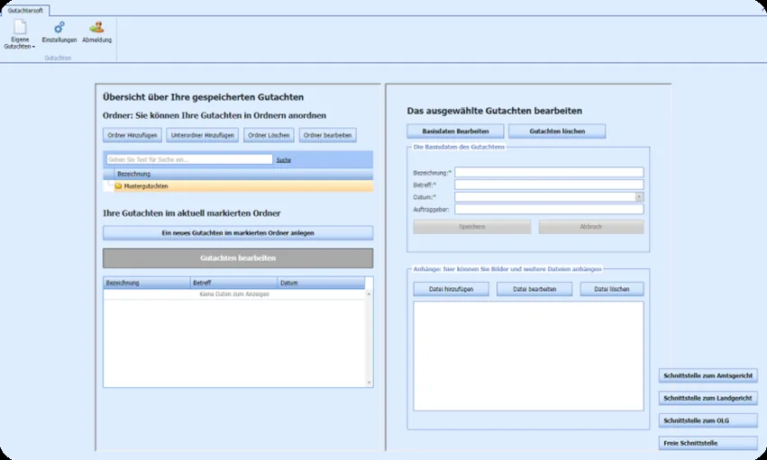Create a new Gutachten in marked folder
This screenshot has width=767, height=460.
(238, 233)
